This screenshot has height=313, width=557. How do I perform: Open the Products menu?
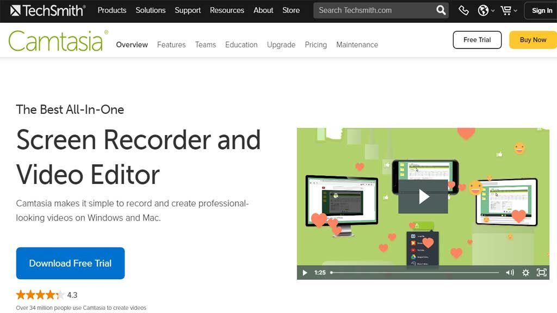coord(112,10)
